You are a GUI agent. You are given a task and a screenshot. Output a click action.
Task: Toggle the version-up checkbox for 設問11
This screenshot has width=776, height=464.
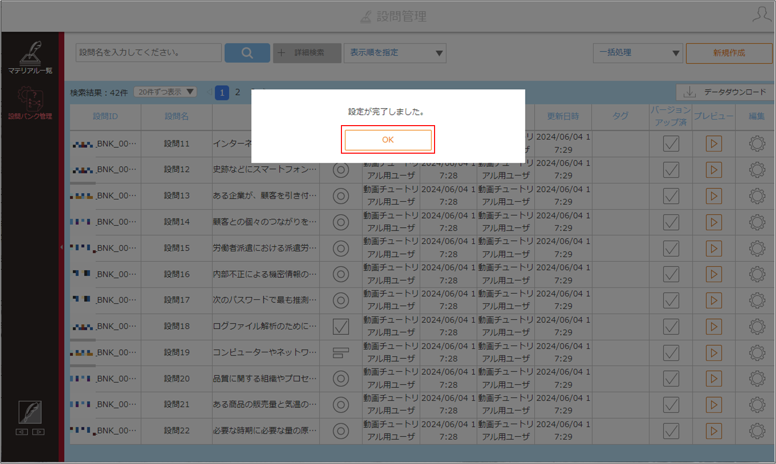[671, 144]
